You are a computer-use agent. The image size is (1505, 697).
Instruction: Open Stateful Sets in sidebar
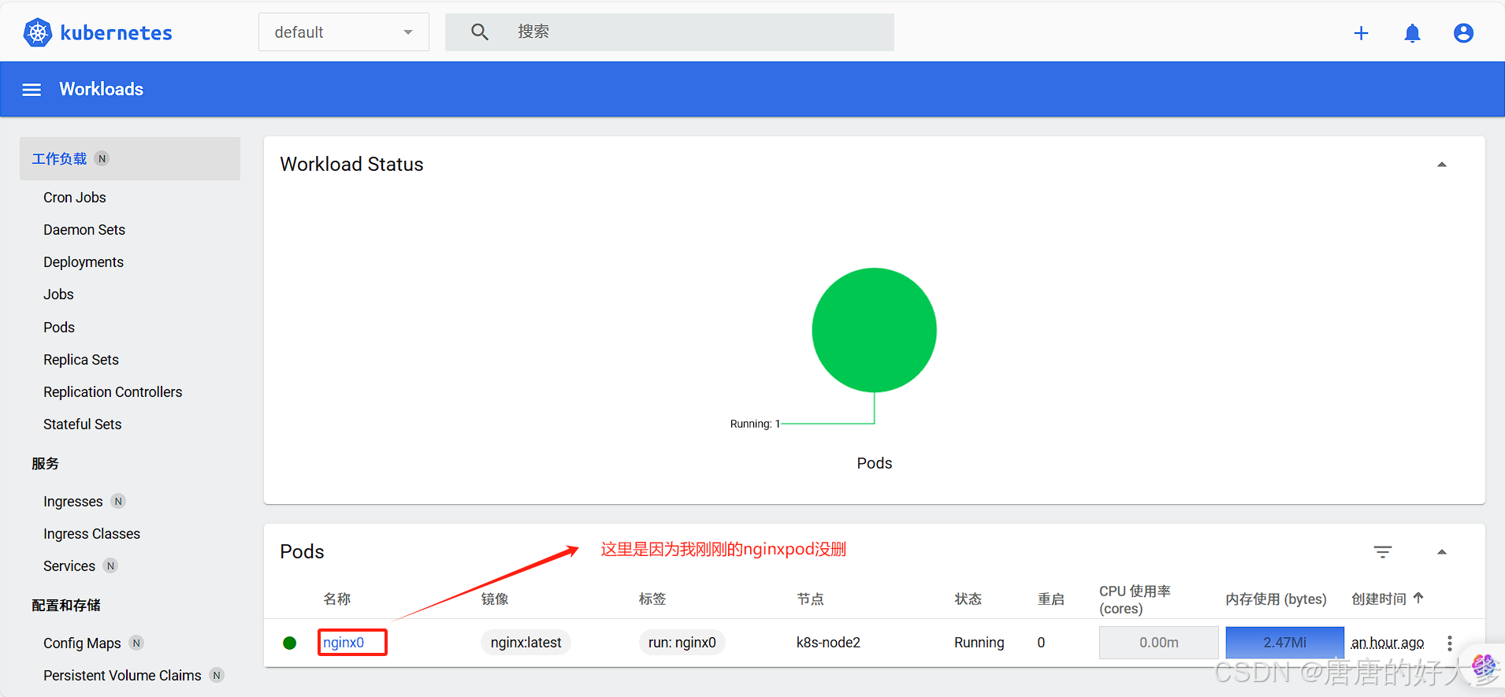point(83,425)
